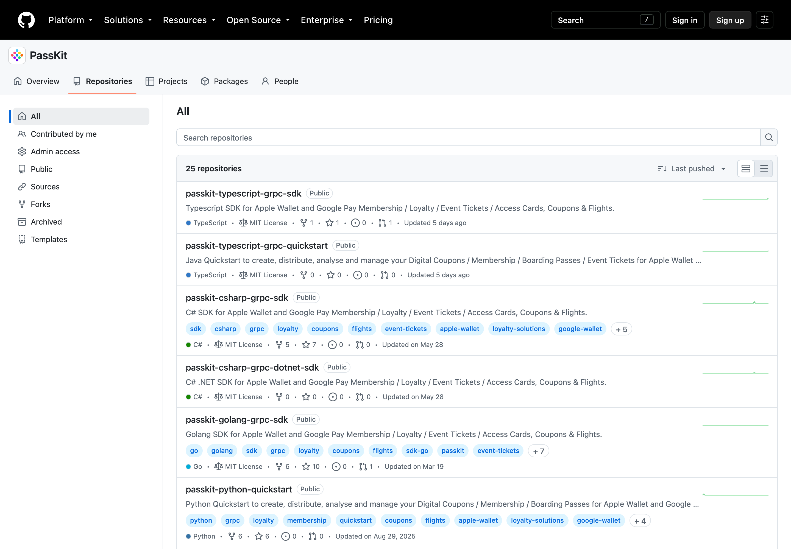The height and width of the screenshot is (549, 791).
Task: Expand the Enterprise menu
Action: (x=327, y=20)
